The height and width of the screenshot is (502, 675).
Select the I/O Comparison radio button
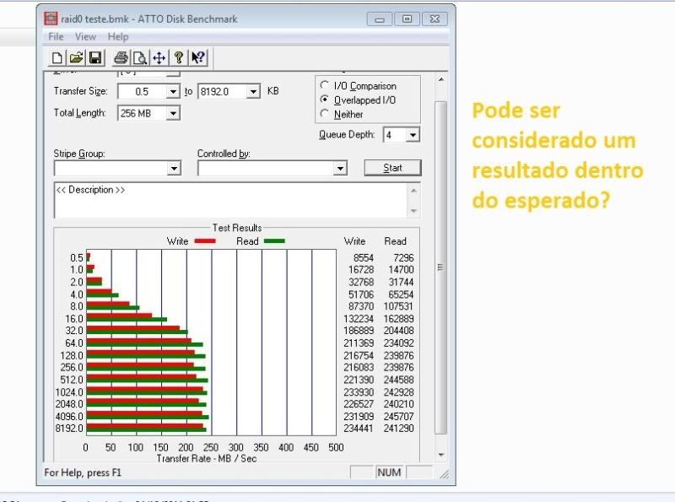tap(325, 86)
